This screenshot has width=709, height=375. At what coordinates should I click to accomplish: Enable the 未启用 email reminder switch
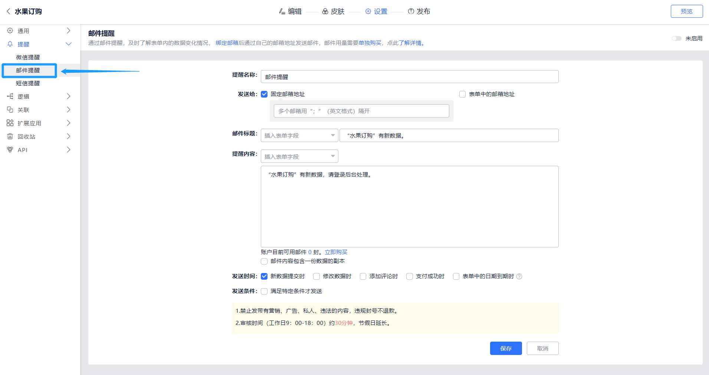point(676,39)
